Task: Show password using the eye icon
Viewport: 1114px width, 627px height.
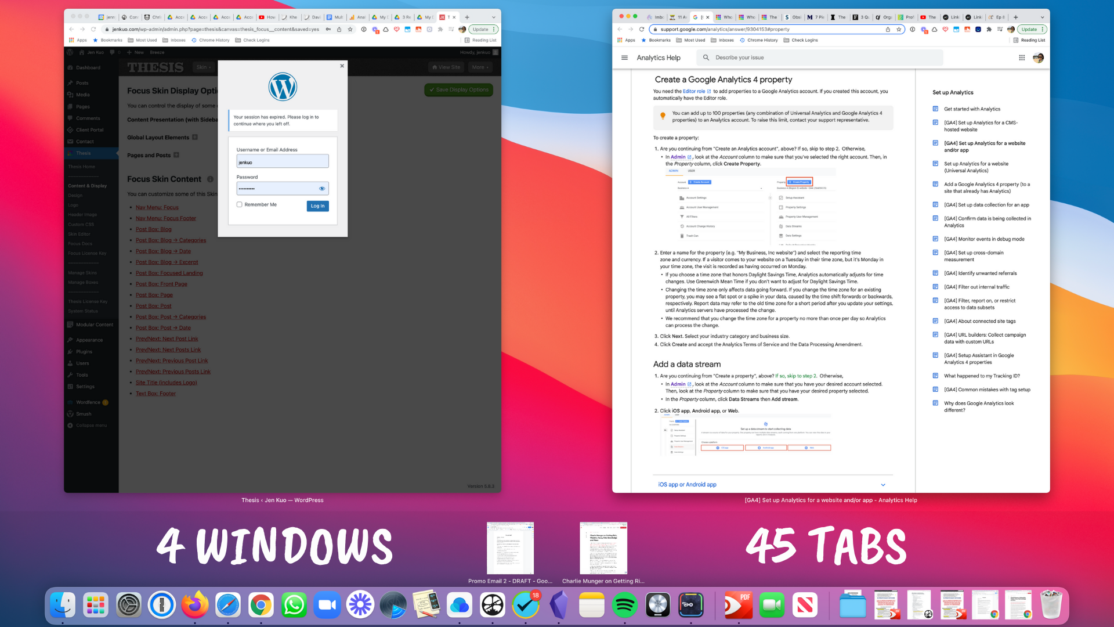Action: click(322, 189)
